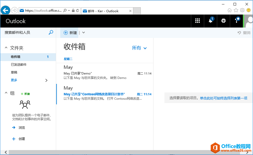Open Help with the question mark icon

pos(236,21)
